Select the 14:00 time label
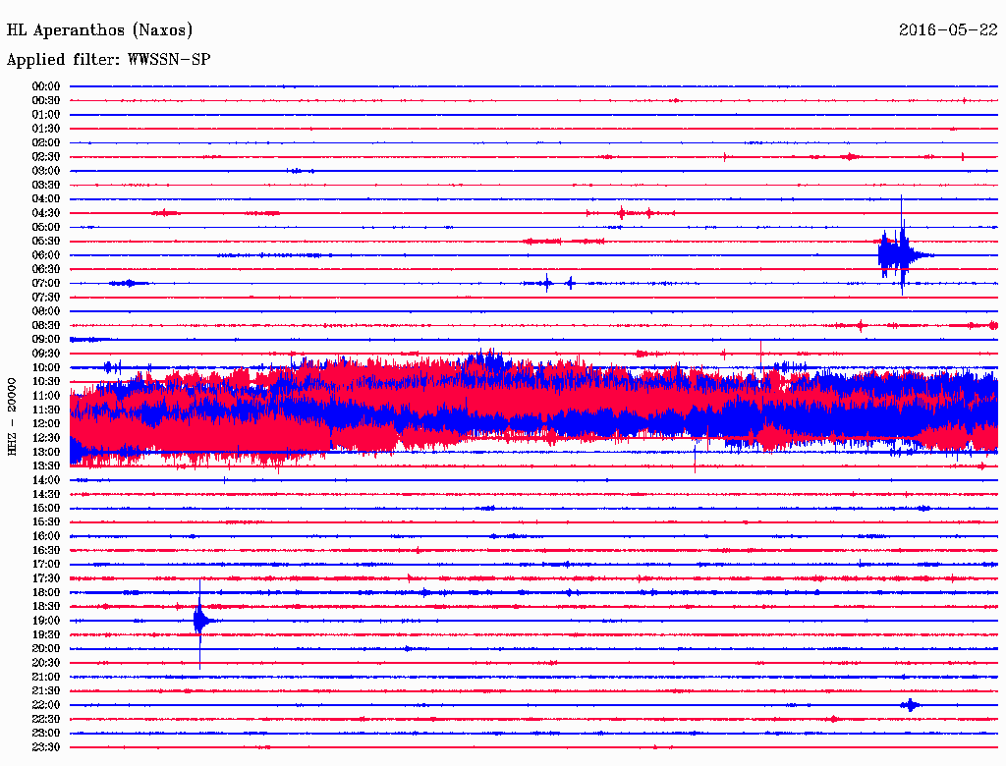Screen dimensions: 1006x766 pyautogui.click(x=46, y=480)
